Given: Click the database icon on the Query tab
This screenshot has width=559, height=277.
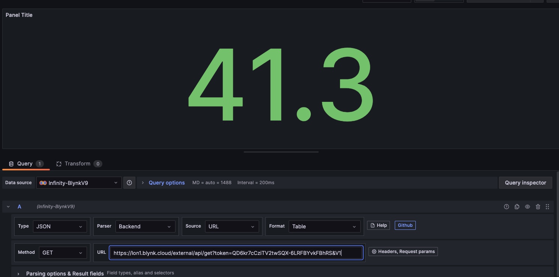Looking at the screenshot, I should [x=10, y=163].
